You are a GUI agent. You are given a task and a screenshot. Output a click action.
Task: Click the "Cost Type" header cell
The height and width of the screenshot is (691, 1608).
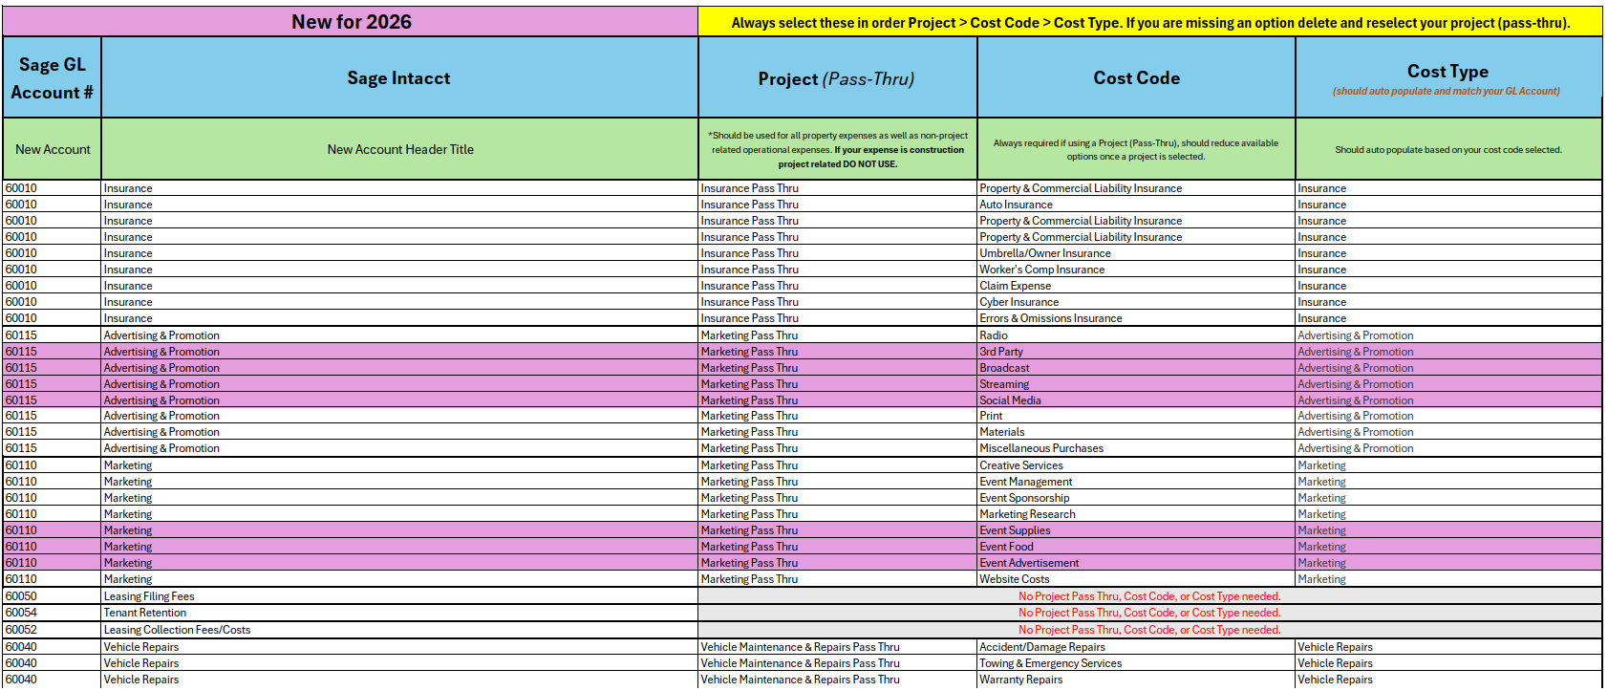coord(1448,77)
